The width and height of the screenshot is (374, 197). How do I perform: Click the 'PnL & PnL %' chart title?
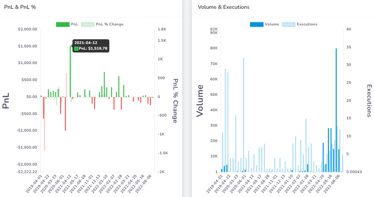point(20,7)
